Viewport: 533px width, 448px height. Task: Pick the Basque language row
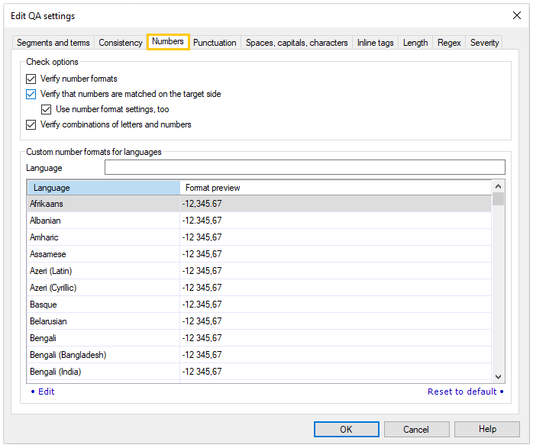coord(259,305)
